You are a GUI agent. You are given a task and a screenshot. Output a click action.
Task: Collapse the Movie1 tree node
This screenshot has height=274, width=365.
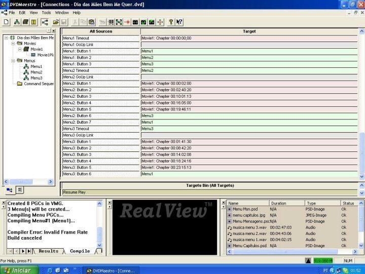[19, 49]
